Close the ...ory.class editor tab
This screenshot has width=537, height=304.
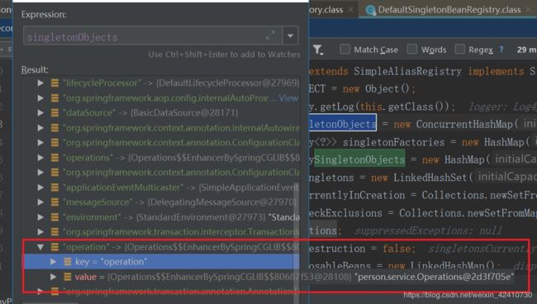point(350,10)
